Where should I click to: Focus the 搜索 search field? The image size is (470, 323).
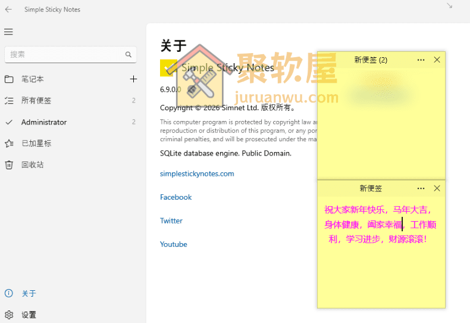coord(70,55)
